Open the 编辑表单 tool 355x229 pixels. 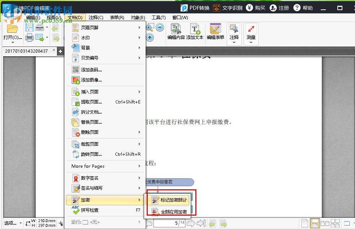point(215,29)
